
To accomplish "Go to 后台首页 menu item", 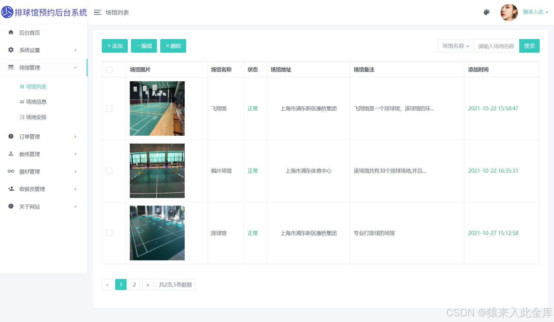I will [44, 32].
